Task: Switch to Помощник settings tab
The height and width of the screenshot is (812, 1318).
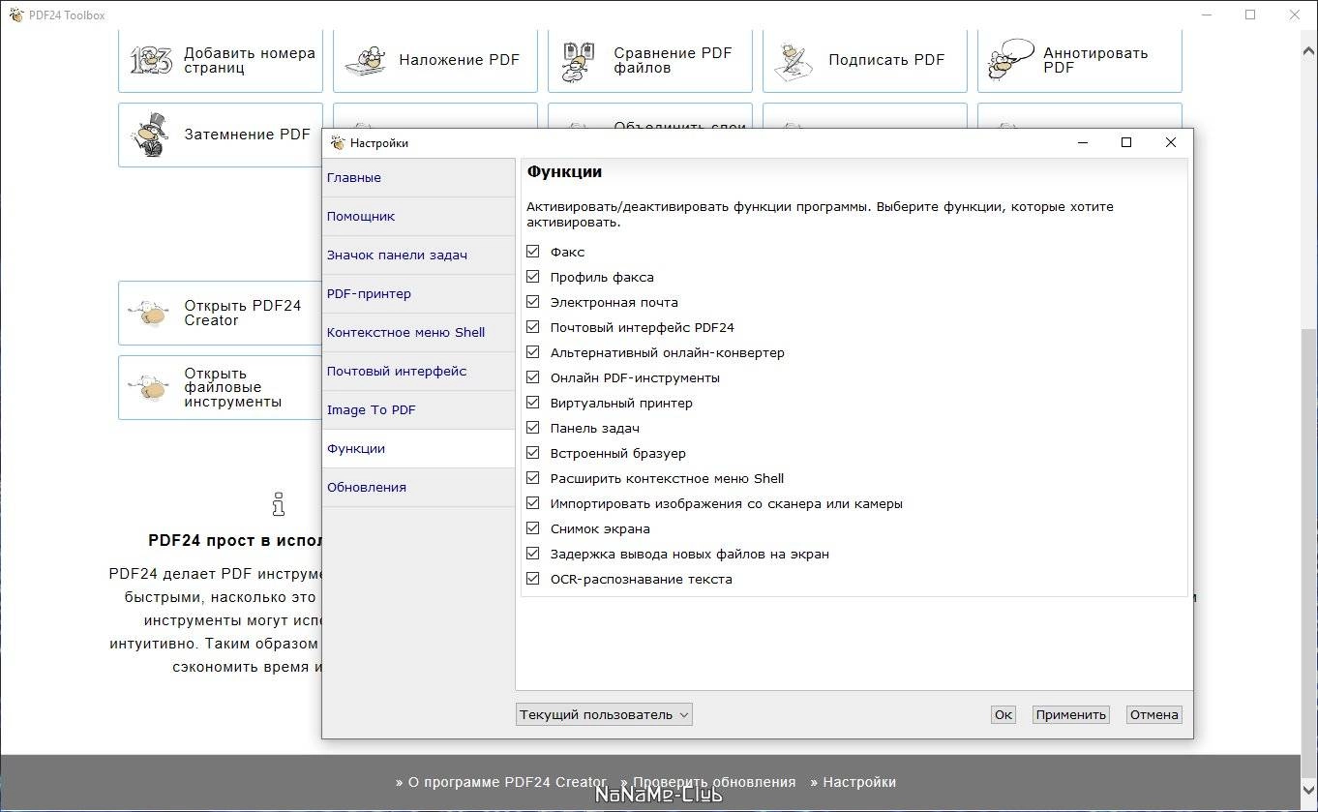Action: tap(418, 217)
